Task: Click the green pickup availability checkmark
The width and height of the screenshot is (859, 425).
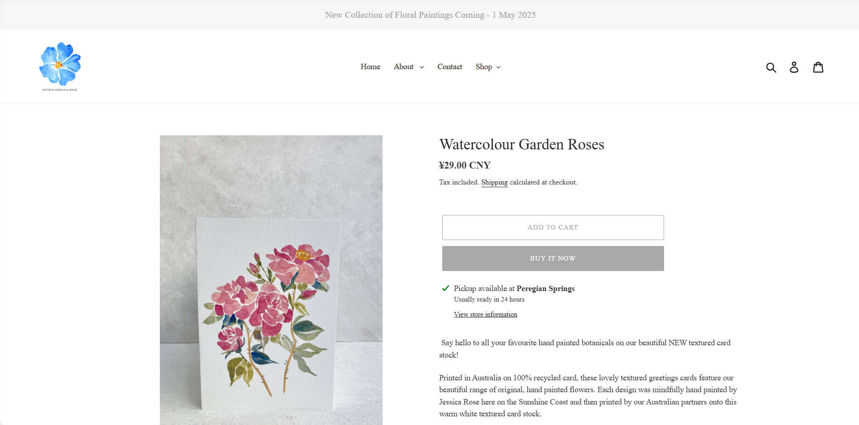Action: click(445, 288)
